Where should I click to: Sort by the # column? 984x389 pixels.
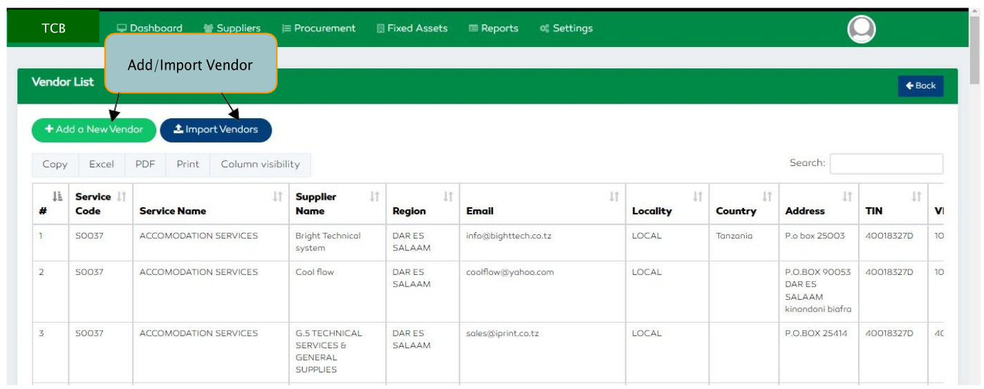click(50, 204)
